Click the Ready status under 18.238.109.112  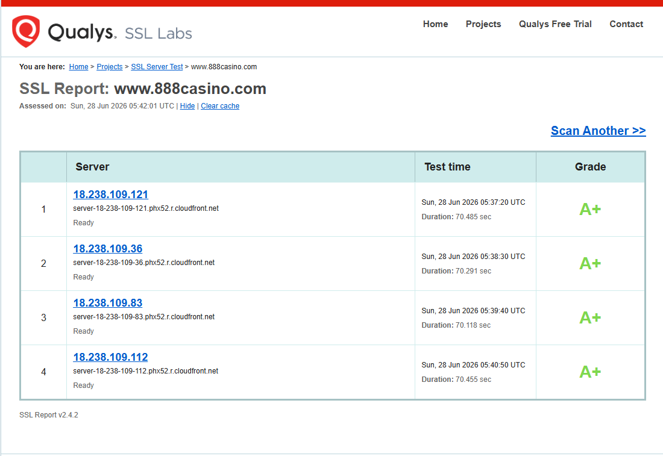(83, 386)
